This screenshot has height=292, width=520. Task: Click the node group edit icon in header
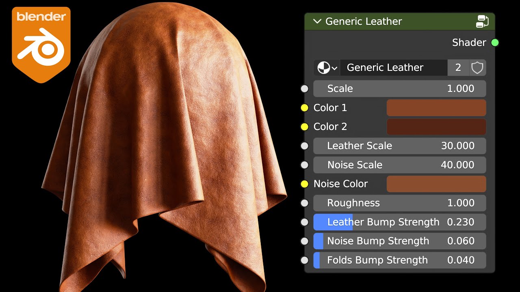point(482,21)
